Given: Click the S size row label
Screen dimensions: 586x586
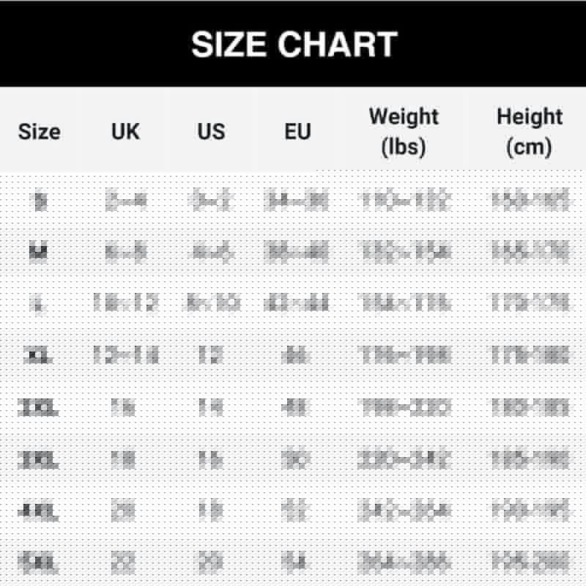Looking at the screenshot, I should (x=40, y=201).
